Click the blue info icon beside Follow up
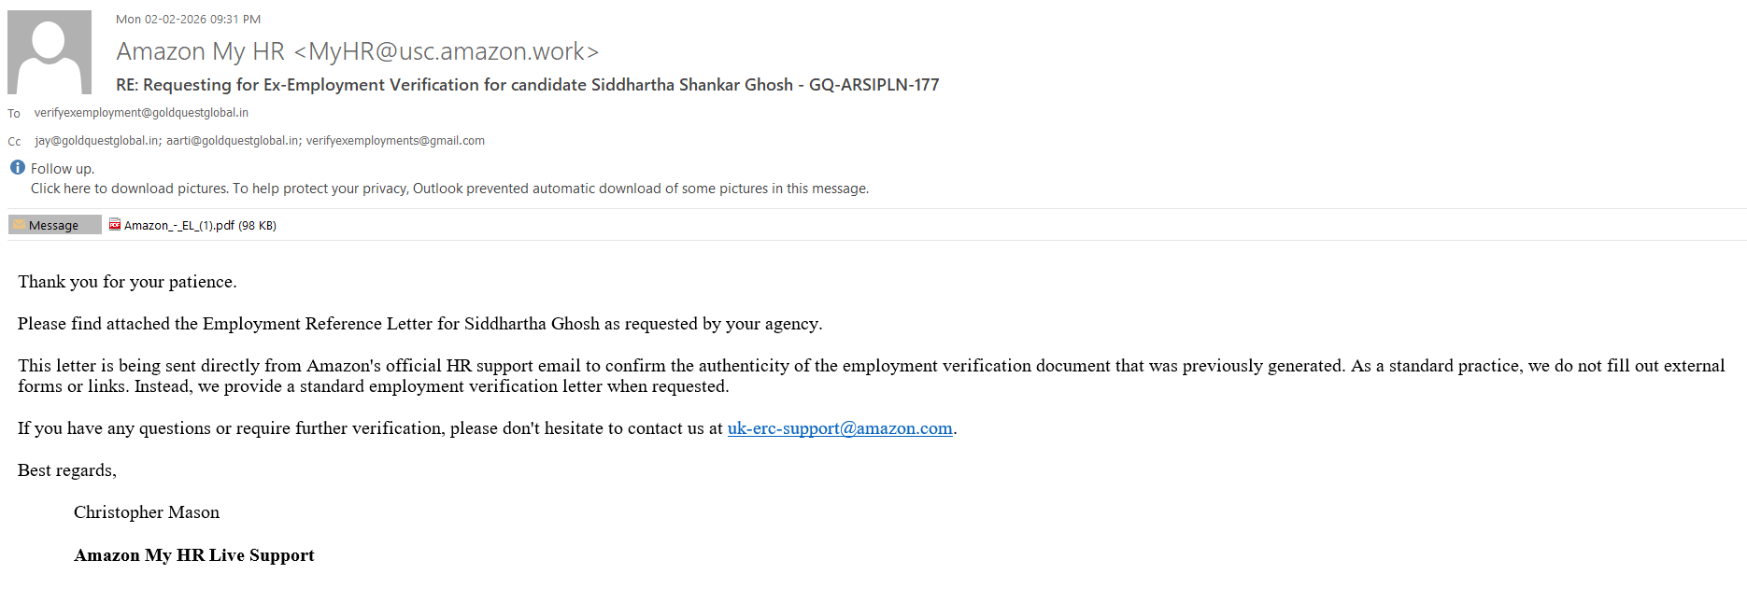The height and width of the screenshot is (602, 1747). [x=18, y=168]
